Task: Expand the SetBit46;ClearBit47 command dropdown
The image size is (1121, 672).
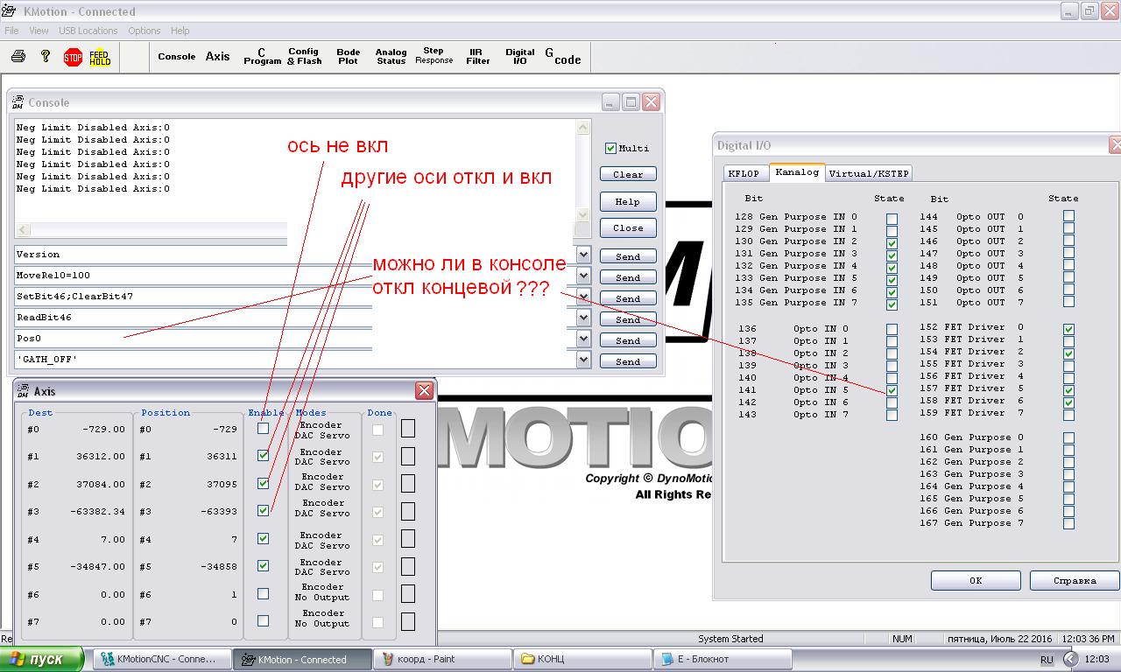Action: [x=584, y=297]
